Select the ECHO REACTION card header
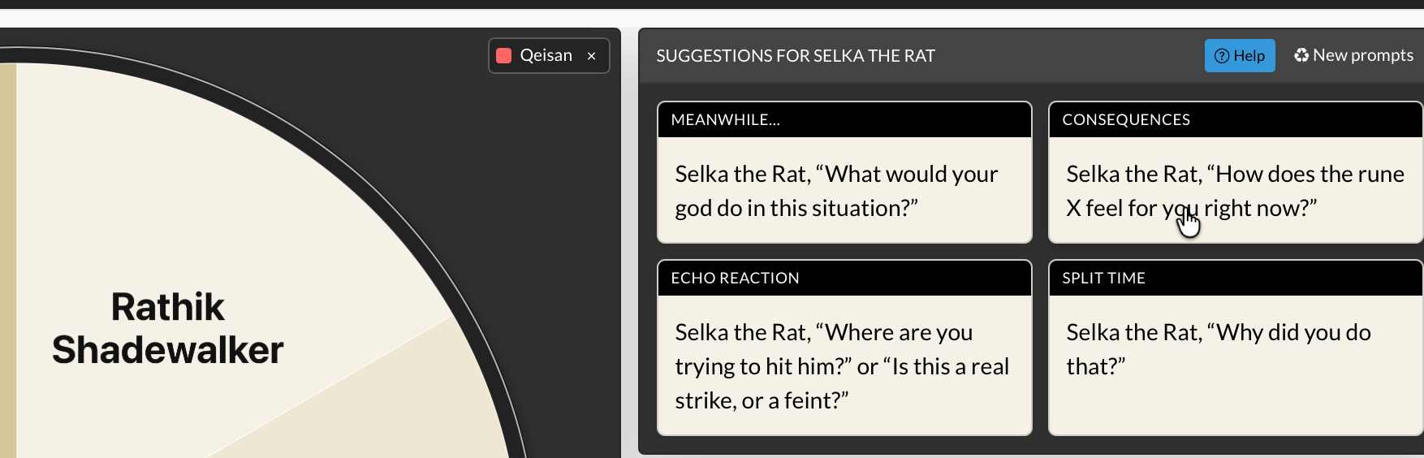The image size is (1424, 458). pyautogui.click(x=844, y=278)
